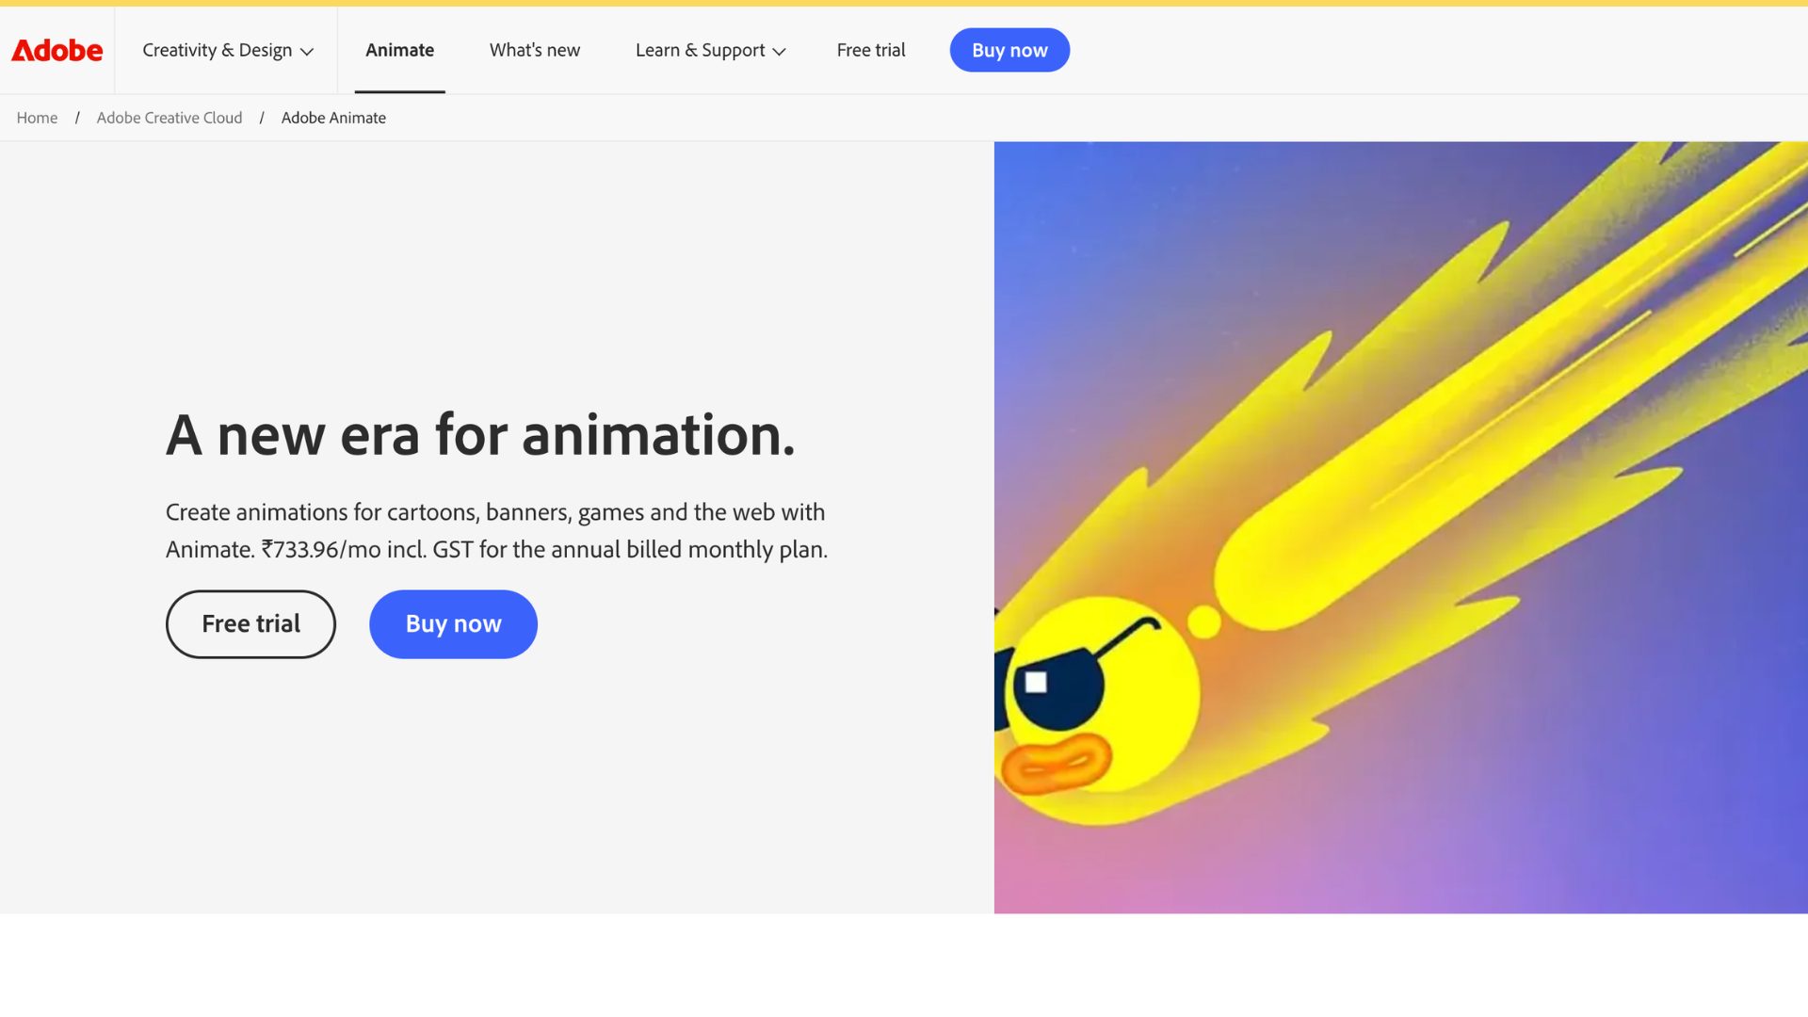
Task: Select the Adobe Animate breadcrumb text
Action: 333,118
